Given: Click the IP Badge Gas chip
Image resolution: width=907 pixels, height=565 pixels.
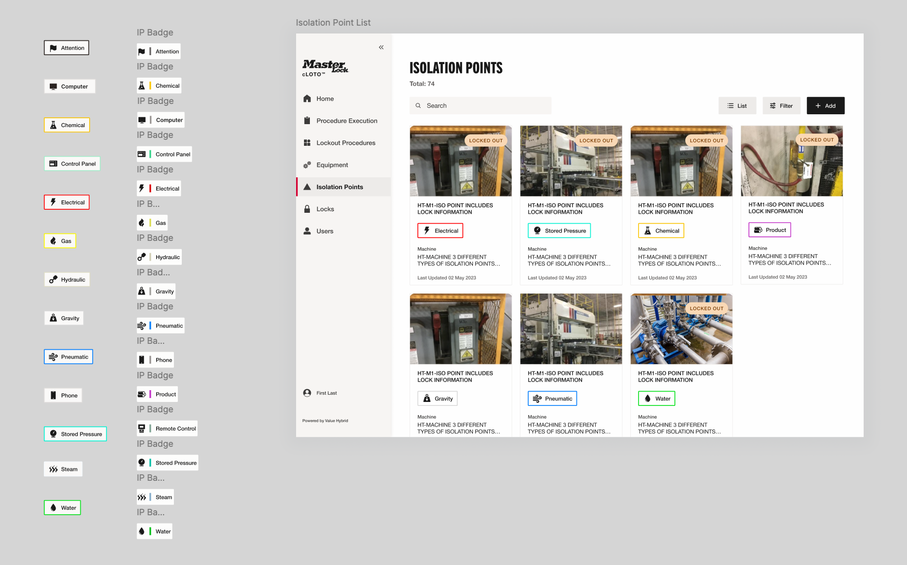Looking at the screenshot, I should pos(153,223).
